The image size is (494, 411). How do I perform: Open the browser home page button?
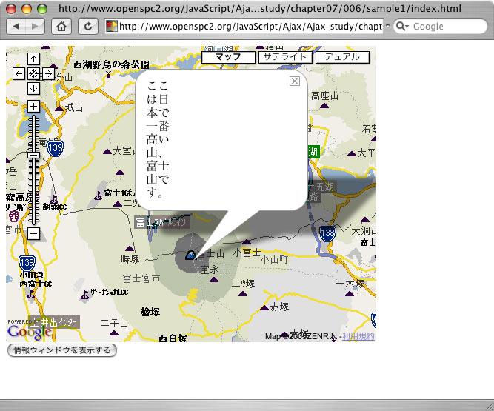click(61, 27)
